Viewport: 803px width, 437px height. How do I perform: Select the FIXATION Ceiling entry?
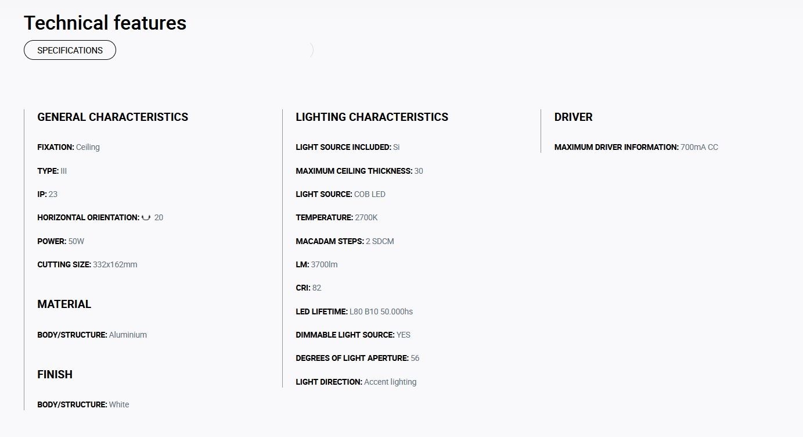(69, 147)
